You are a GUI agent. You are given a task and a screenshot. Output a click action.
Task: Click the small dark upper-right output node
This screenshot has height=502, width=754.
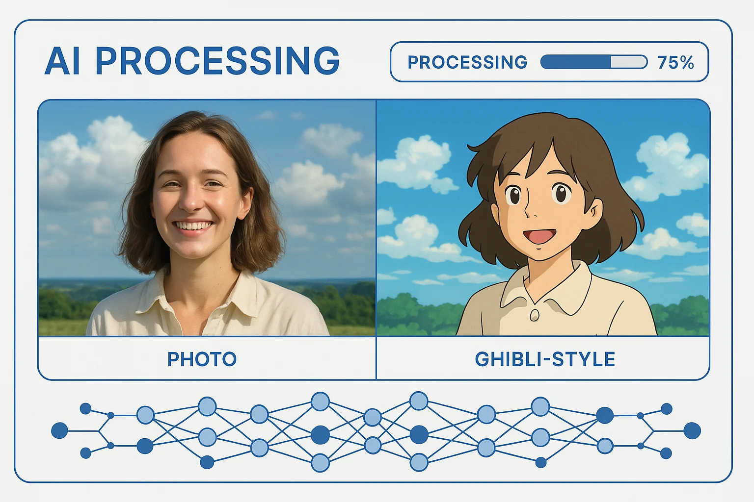(666, 409)
